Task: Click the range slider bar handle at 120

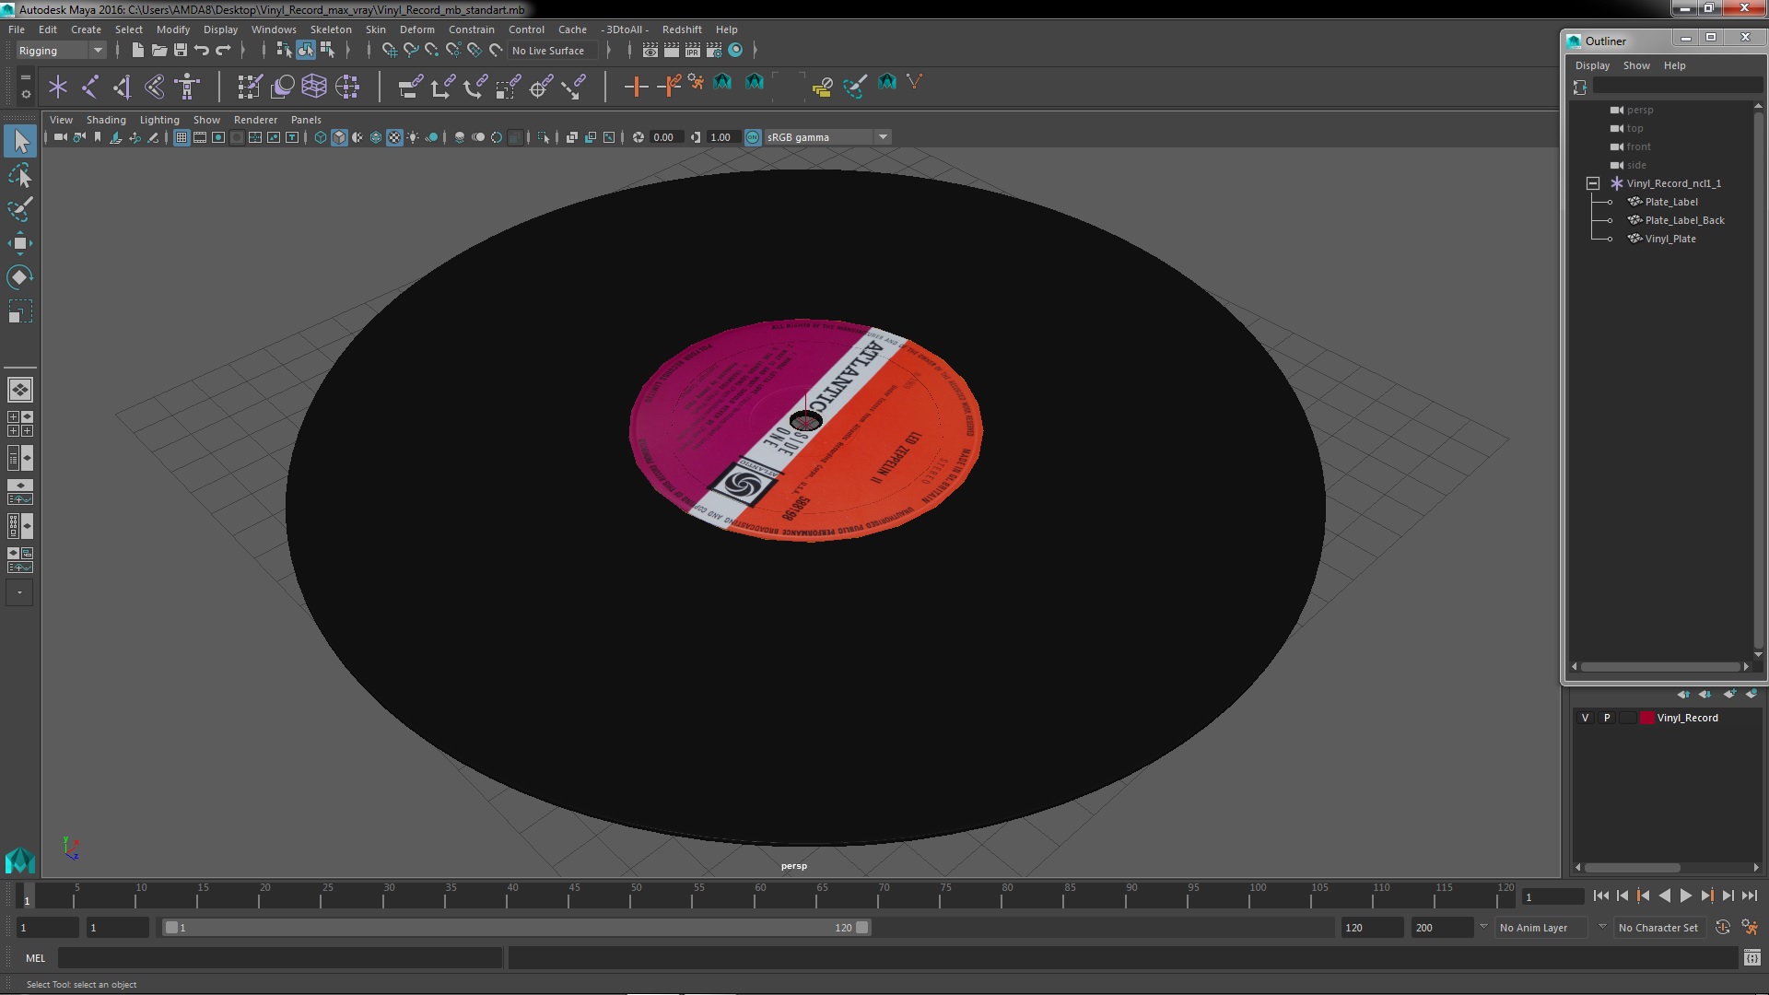Action: click(862, 928)
